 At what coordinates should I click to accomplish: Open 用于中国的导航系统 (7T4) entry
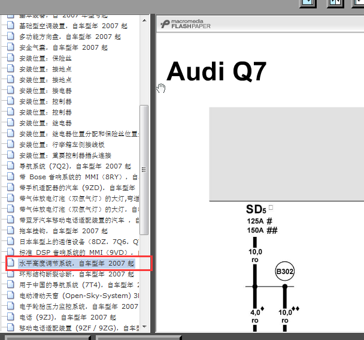click(79, 285)
